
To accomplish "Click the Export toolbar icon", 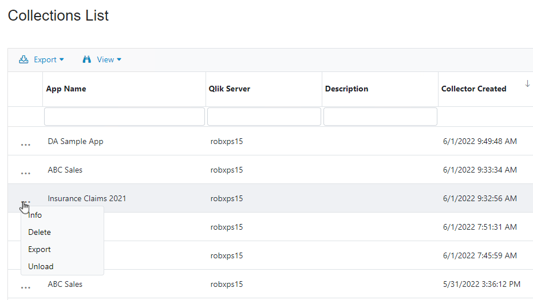I will (x=24, y=59).
